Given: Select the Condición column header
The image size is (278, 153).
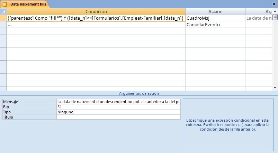Looking at the screenshot, I should click(x=96, y=12).
